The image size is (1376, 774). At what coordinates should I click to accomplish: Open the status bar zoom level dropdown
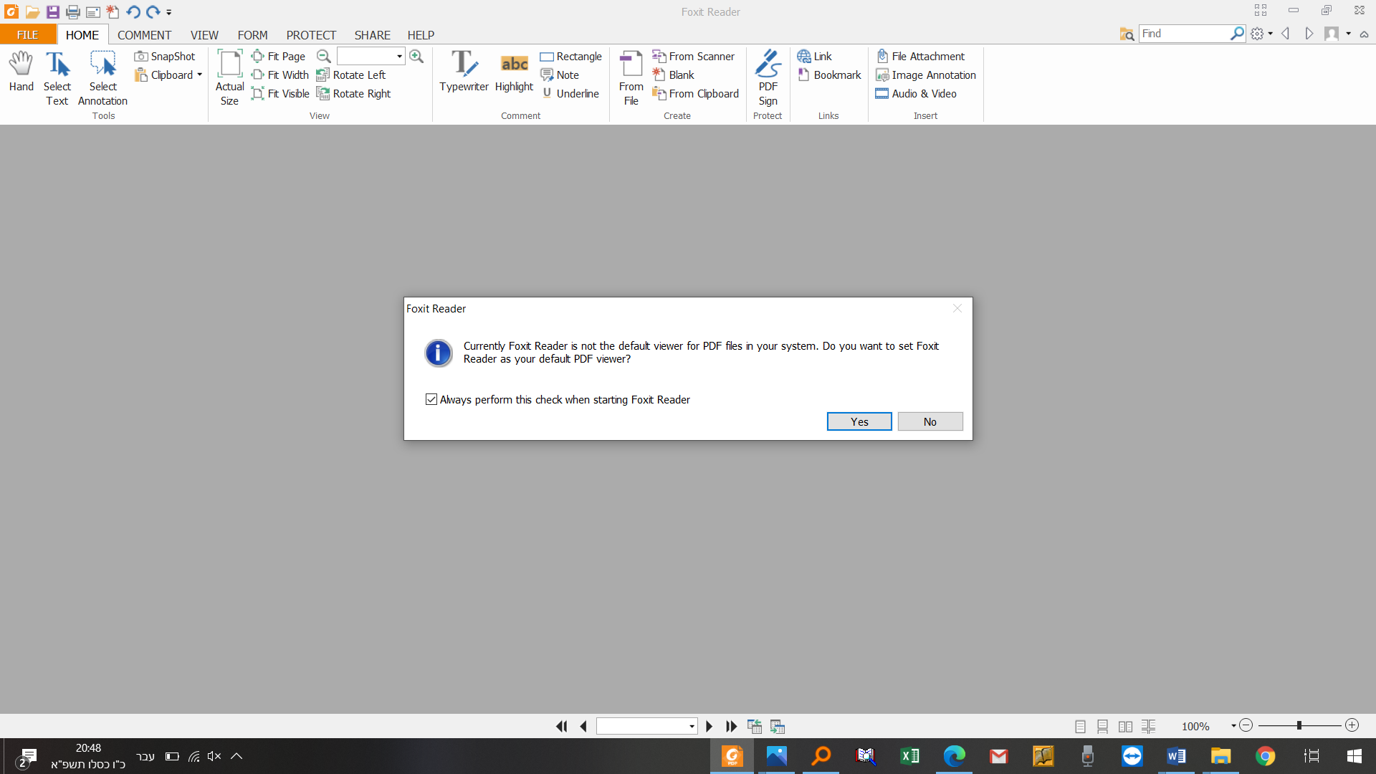(1233, 726)
